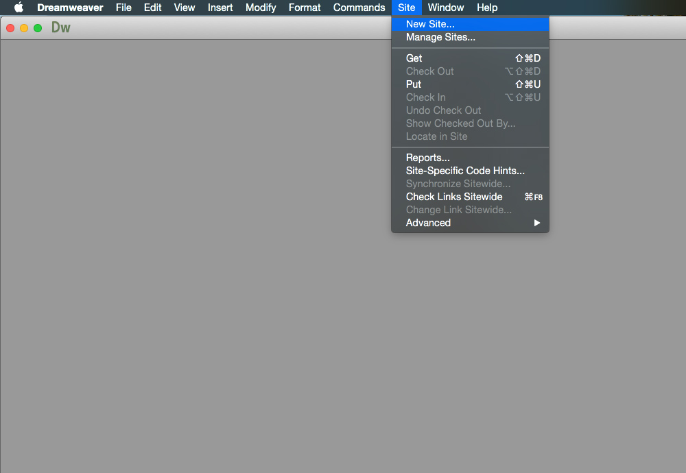This screenshot has height=473, width=686.
Task: Open the Modify menu
Action: [x=261, y=8]
